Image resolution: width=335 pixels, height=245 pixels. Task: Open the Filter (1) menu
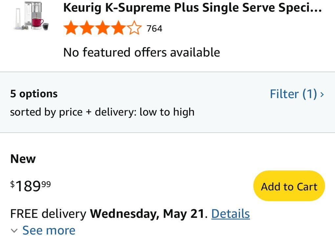[293, 94]
